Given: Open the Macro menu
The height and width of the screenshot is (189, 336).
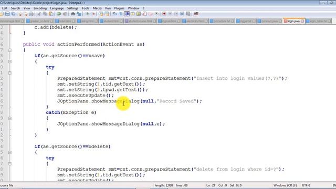Looking at the screenshot, I should (x=97, y=8).
